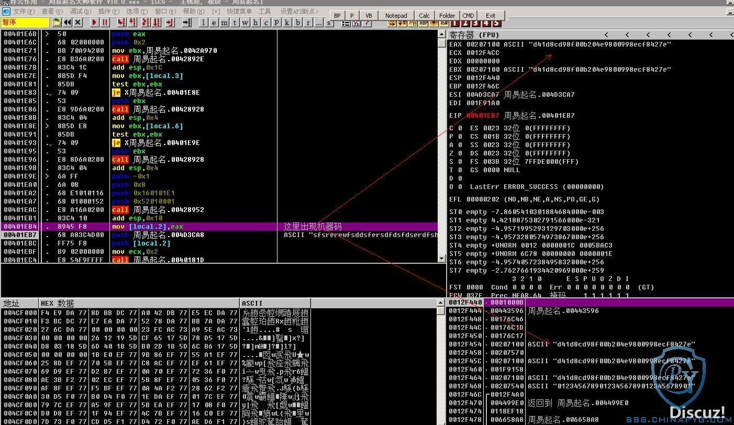Click the CMD button

point(469,16)
